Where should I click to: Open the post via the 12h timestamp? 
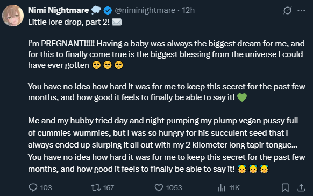pos(188,10)
